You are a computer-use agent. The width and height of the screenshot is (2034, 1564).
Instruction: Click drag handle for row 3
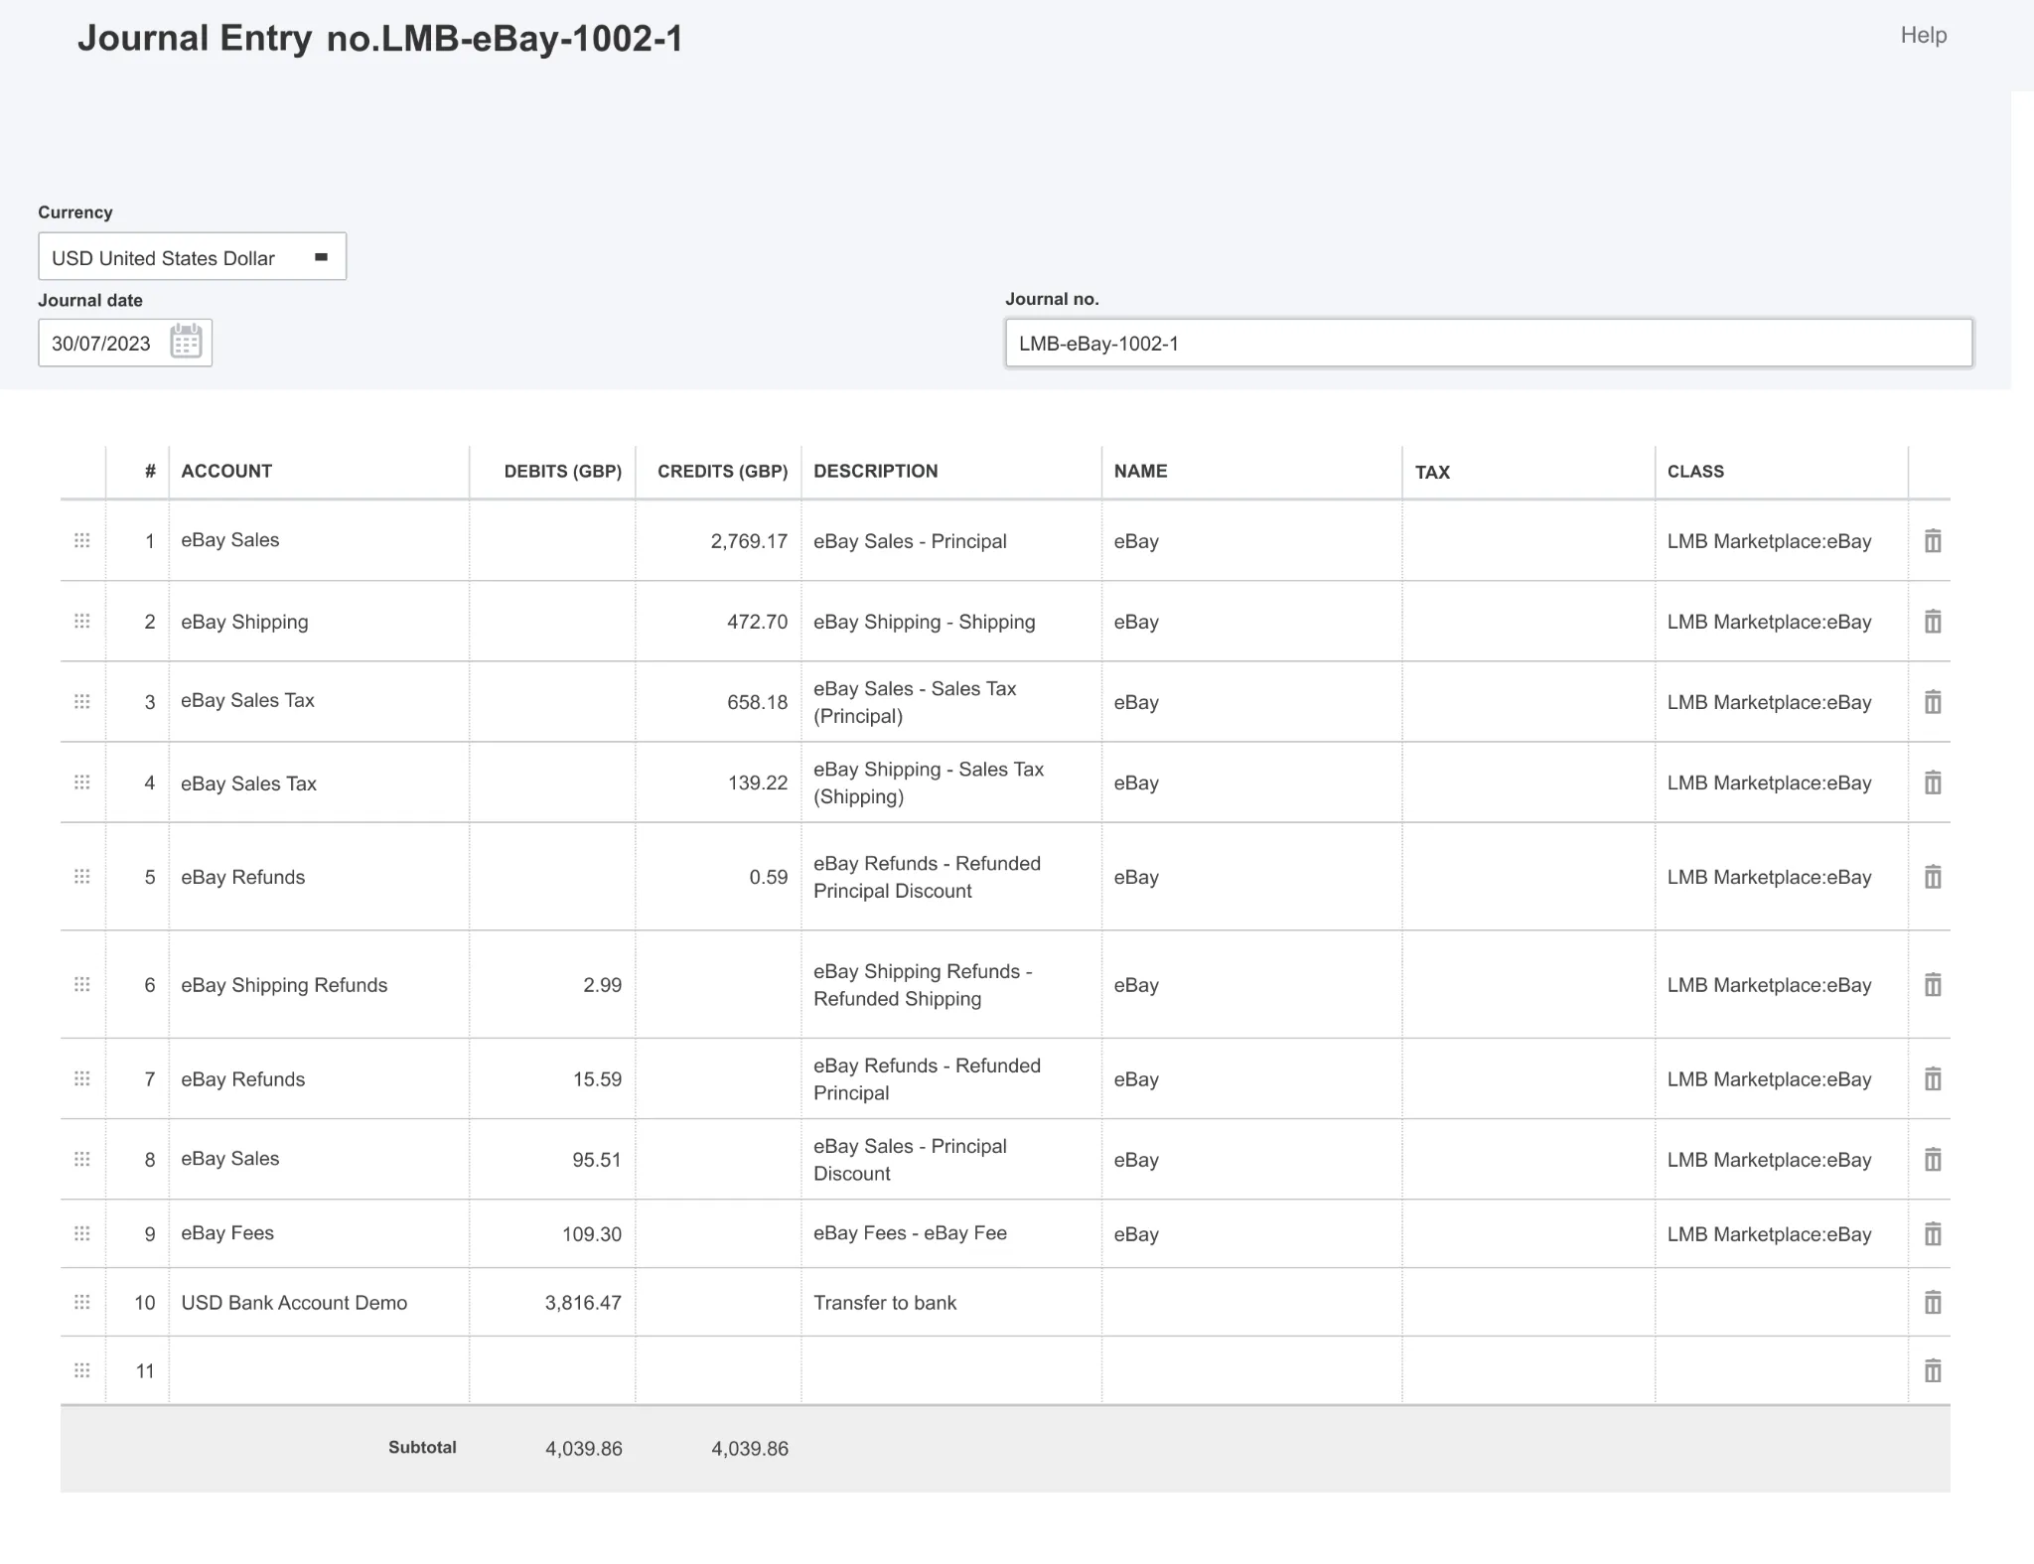click(x=82, y=701)
